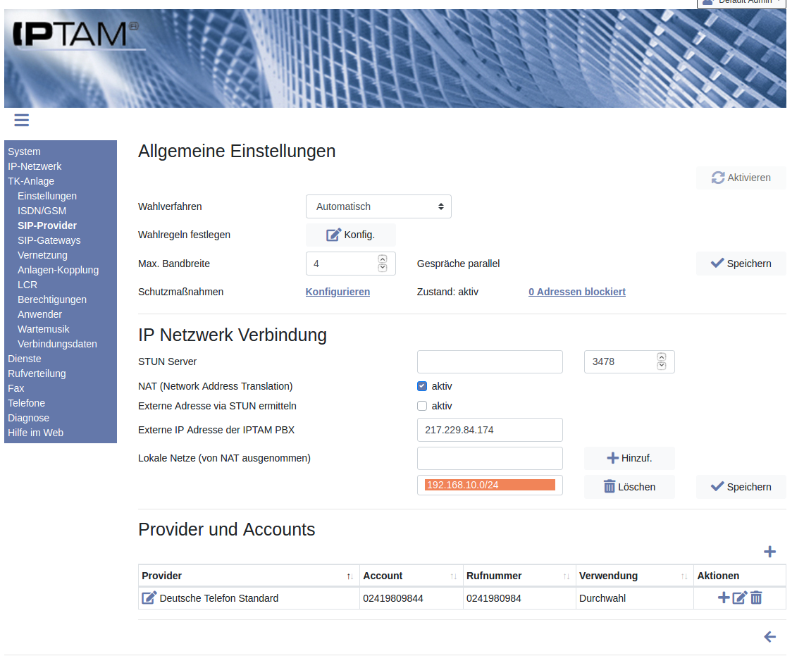Click the Konfigurieren link
This screenshot has width=804, height=668.
click(338, 292)
